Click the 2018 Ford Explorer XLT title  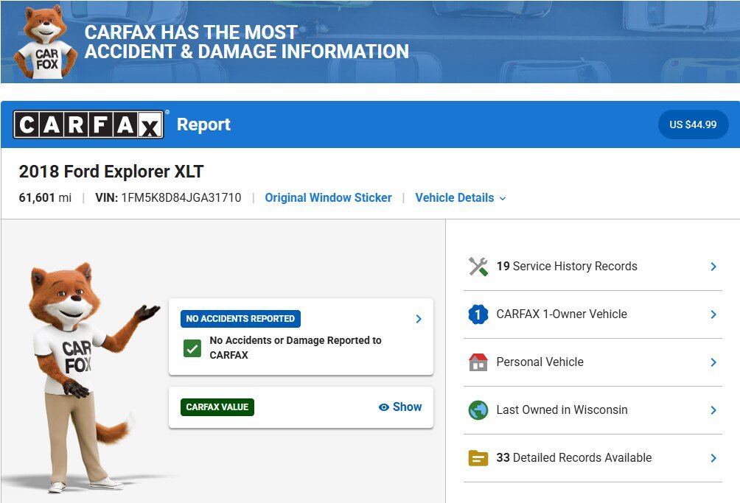tap(111, 172)
